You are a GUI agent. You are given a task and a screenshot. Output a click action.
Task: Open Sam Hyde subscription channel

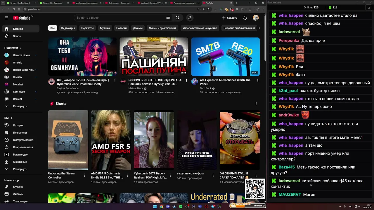point(21,92)
